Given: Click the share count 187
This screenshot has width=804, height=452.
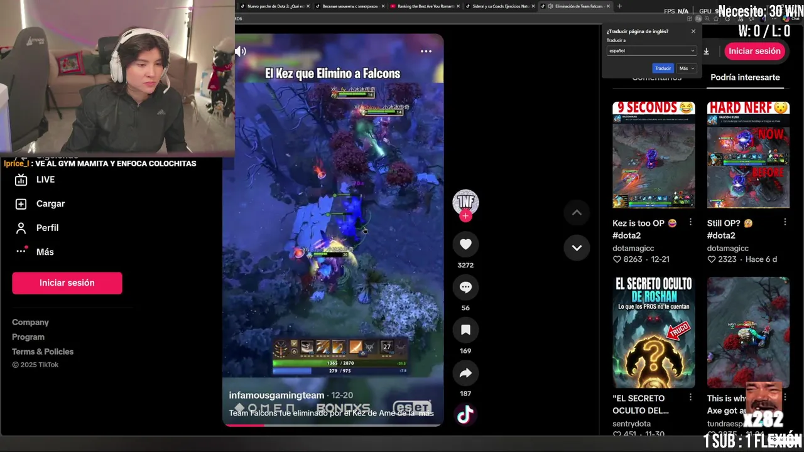Looking at the screenshot, I should point(465,394).
